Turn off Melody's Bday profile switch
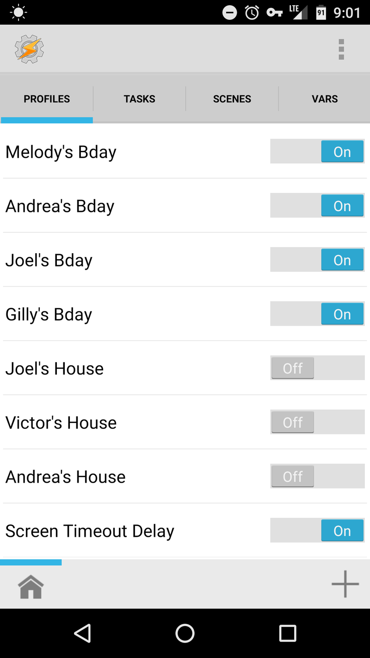The width and height of the screenshot is (370, 658). tap(317, 151)
